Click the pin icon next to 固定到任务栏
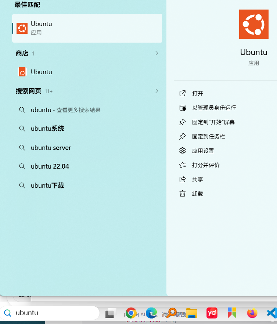The image size is (277, 324). (x=183, y=136)
